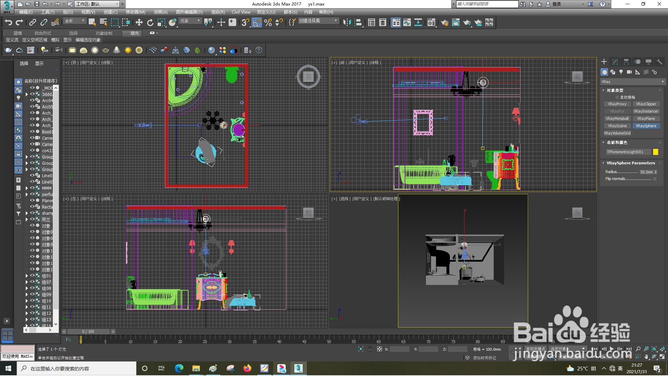Expand the 组01 group tree item
Screen dimensions: 668x376
tap(27, 276)
